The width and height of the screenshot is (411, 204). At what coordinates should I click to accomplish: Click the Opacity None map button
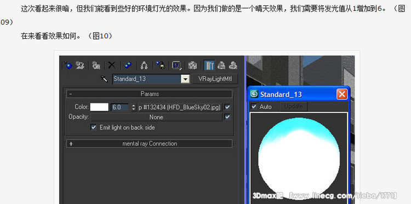coord(156,117)
